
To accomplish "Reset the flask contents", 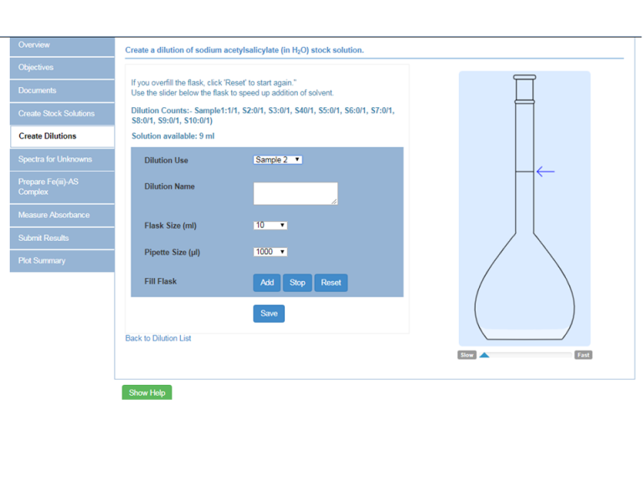I will click(331, 283).
